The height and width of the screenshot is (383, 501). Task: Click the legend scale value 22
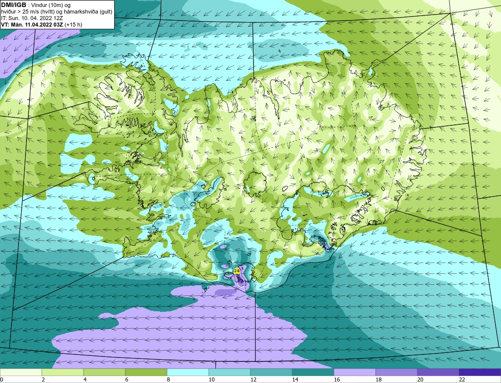(462, 379)
